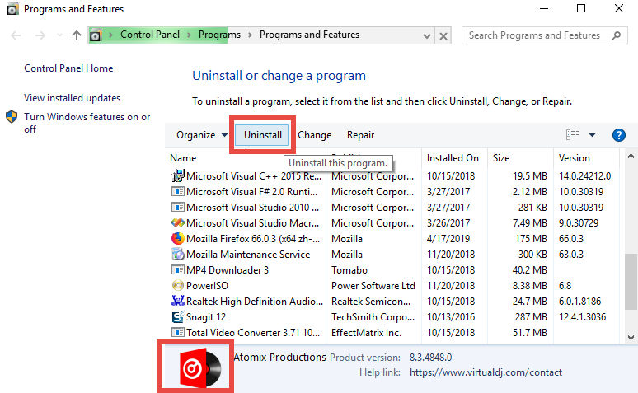The image size is (638, 393).
Task: Click the Visual C++ 2015 installer icon
Action: tap(178, 175)
